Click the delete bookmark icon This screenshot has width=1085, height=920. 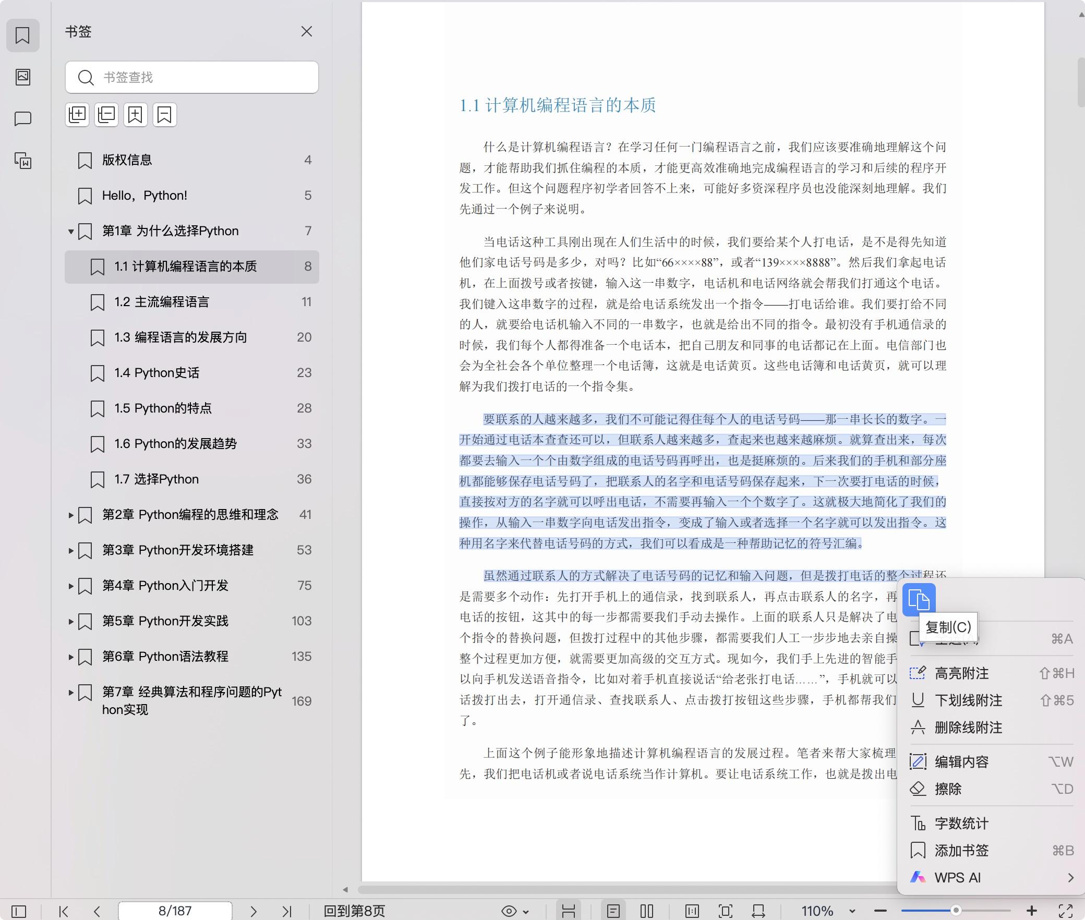[x=164, y=114]
